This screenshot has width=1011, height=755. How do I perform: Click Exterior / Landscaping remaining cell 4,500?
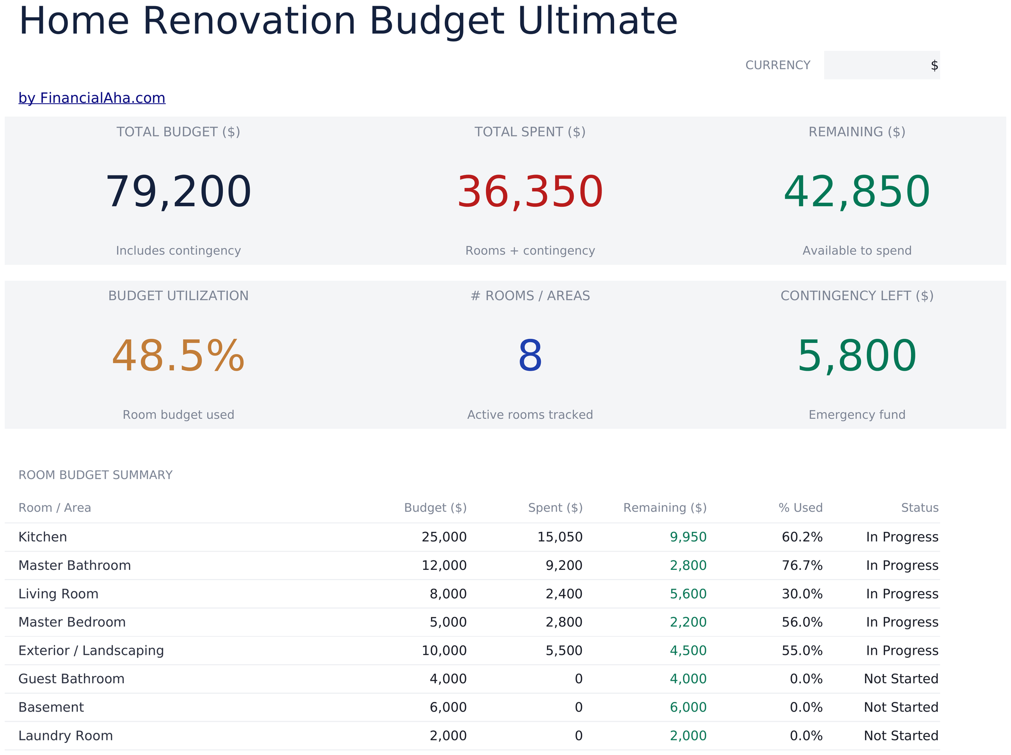point(688,650)
